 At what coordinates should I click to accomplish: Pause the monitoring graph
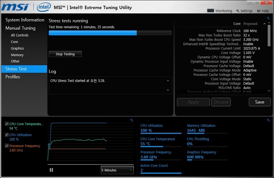[x=51, y=170]
